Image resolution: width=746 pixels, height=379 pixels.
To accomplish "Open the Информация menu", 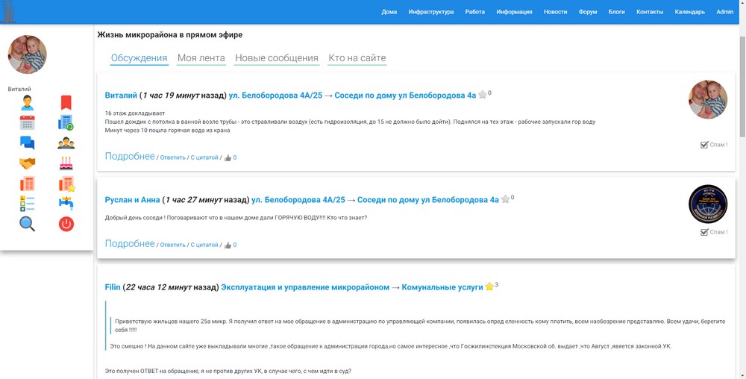I will [x=514, y=12].
